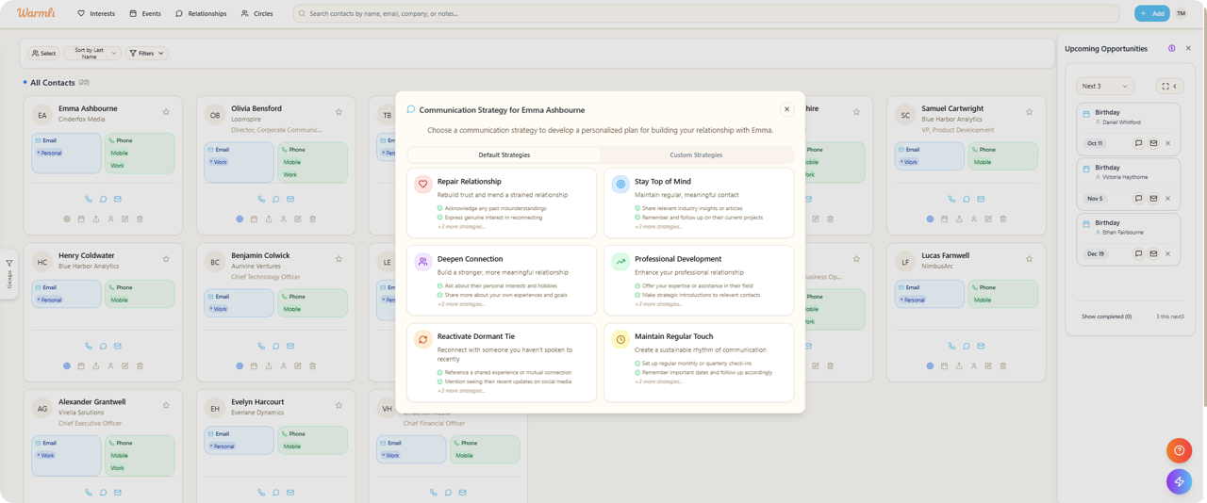The image size is (1207, 503).
Task: Toggle Show completed (0) in opportunities
Action: tap(1106, 316)
